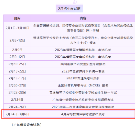The image size is (137, 128).
Task: Select the date cell '2月9日'
Action: [17, 50]
